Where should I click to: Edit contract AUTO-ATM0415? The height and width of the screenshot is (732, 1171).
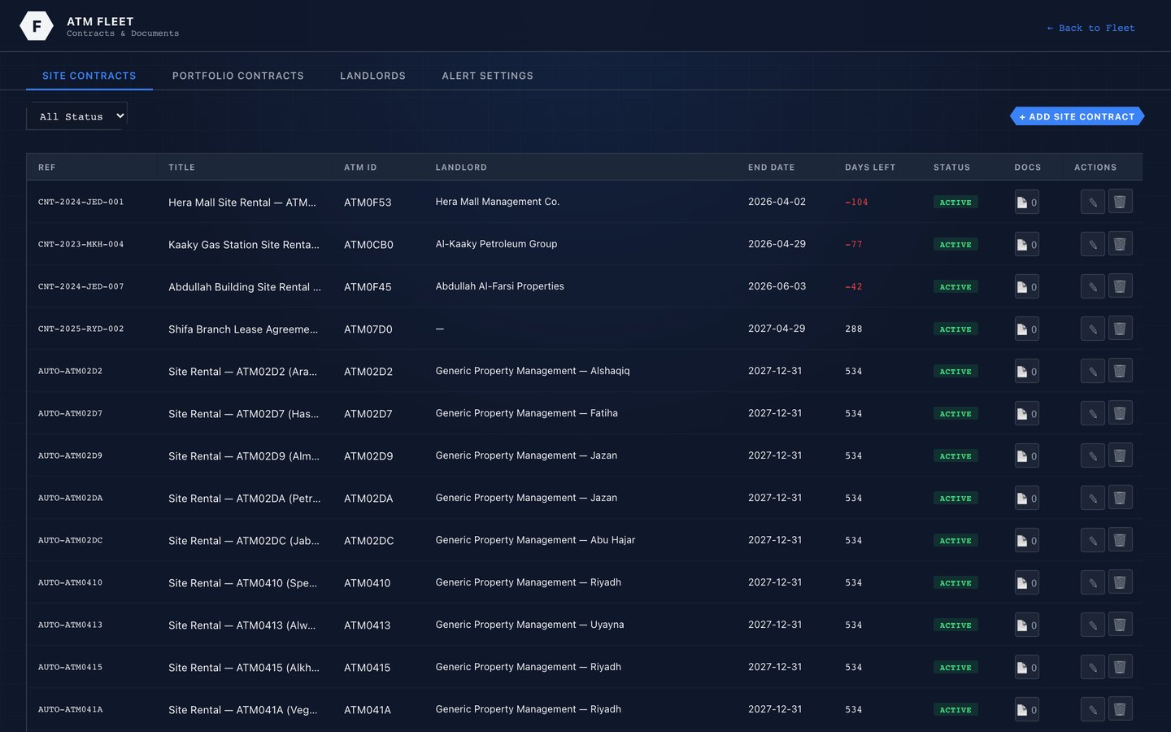(1093, 667)
